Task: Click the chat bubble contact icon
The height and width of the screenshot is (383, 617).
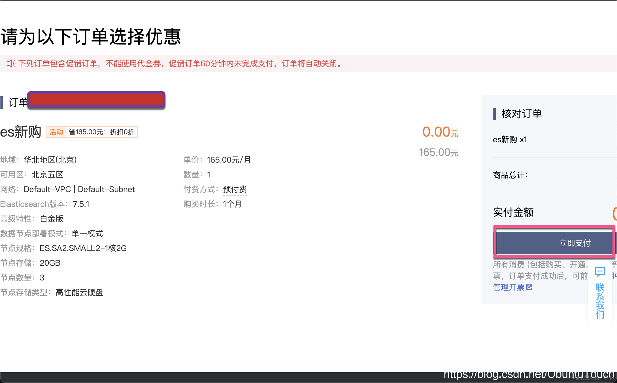Action: [x=600, y=272]
